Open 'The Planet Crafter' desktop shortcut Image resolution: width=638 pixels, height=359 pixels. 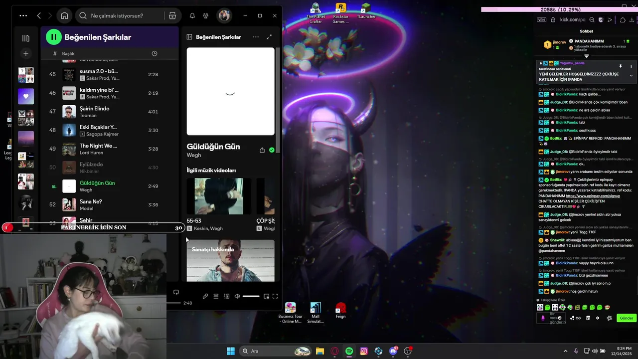(x=316, y=13)
